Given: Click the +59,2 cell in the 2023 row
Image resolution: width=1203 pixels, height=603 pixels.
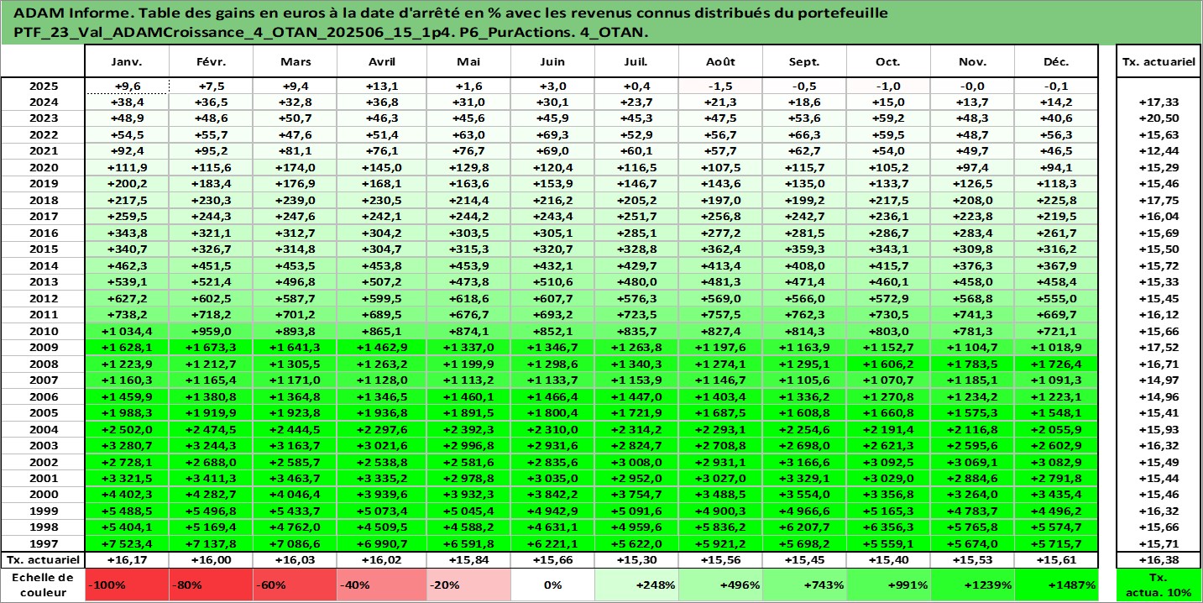Looking at the screenshot, I should [x=888, y=118].
